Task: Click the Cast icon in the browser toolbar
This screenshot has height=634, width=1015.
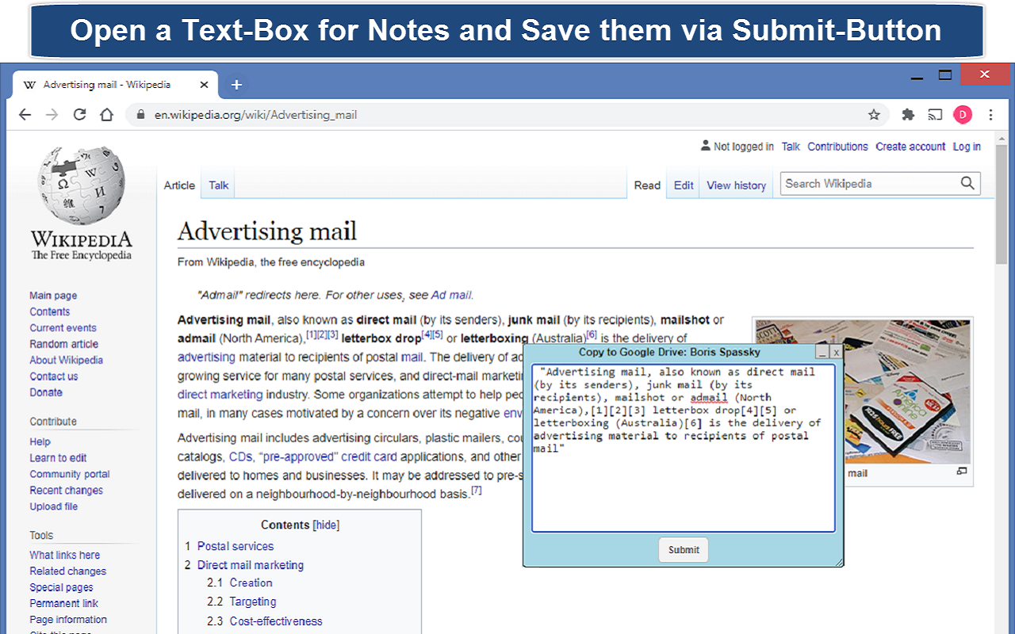Action: coord(936,114)
